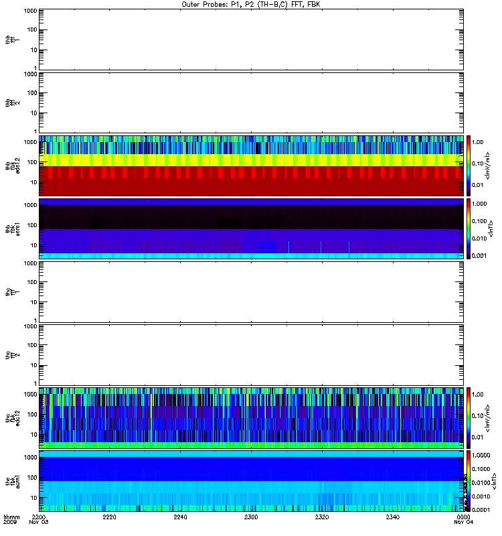The height and width of the screenshot is (536, 502).
Task: Click the "hhmm" axis units label
Action: [11, 517]
